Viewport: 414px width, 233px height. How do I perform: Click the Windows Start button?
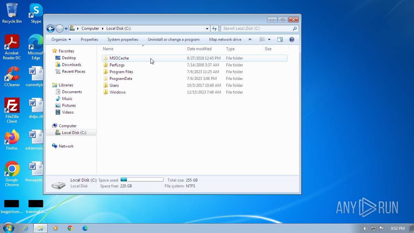[x=8, y=228]
